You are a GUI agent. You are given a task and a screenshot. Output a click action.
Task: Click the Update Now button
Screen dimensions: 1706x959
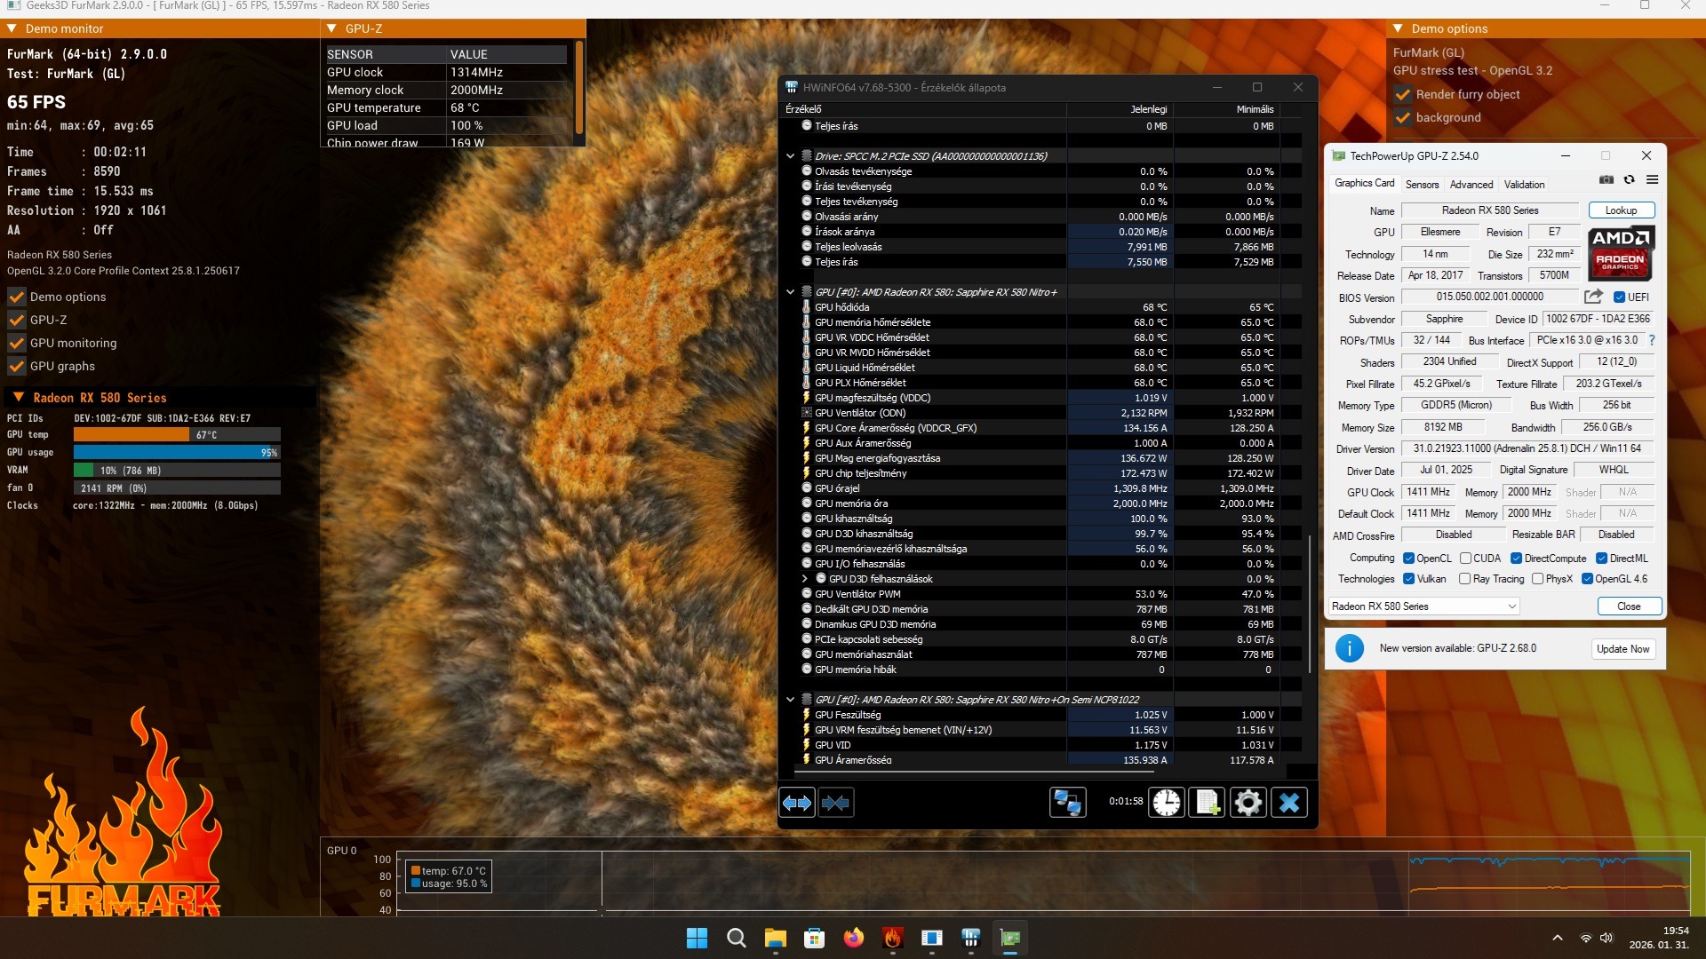(1622, 649)
